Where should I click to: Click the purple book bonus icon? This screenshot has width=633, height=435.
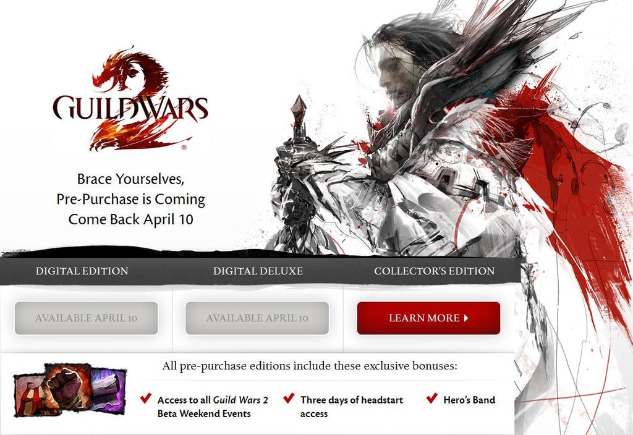tap(108, 388)
